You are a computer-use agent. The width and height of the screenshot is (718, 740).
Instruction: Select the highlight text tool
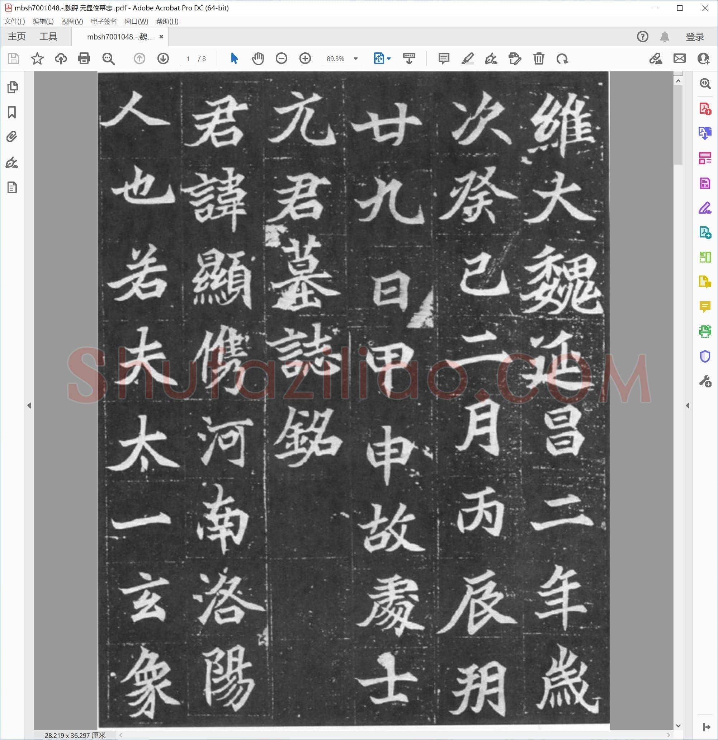click(468, 58)
